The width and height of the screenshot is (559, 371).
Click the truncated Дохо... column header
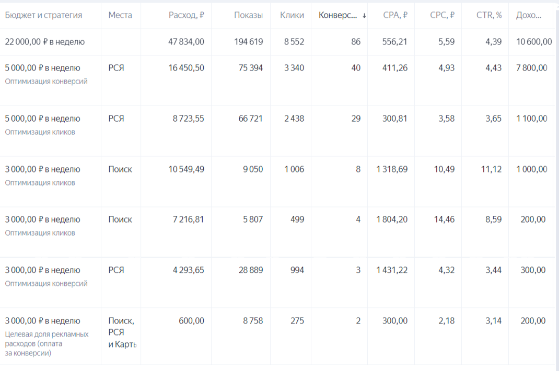coord(529,15)
